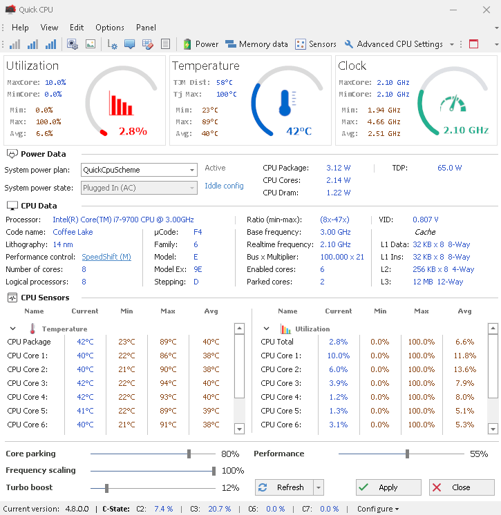Viewport: 501px width, 515px height.
Task: Click the CPU Data monitor icon
Action: pyautogui.click(x=12, y=206)
